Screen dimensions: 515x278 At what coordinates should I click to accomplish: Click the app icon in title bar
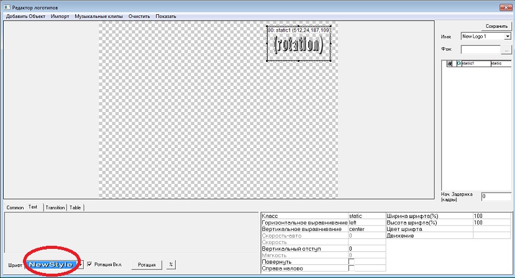tap(6, 6)
